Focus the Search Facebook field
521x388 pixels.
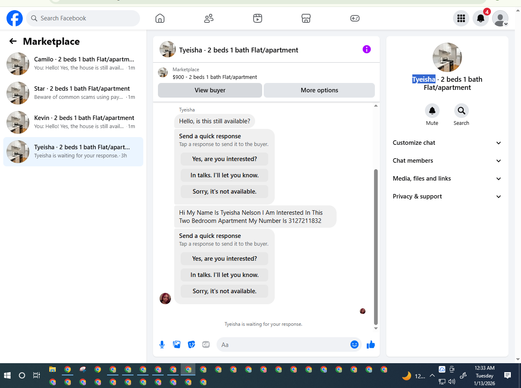pyautogui.click(x=83, y=18)
